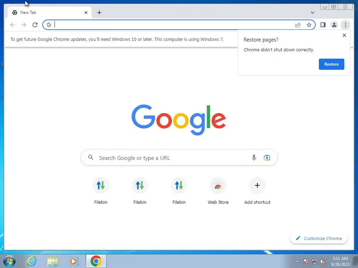
Task: Launch Internet Explorer from taskbar
Action: click(x=31, y=261)
